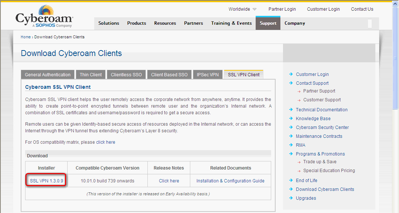Viewport: 399px width, 213px height.
Task: Open the Products menu
Action: (137, 23)
